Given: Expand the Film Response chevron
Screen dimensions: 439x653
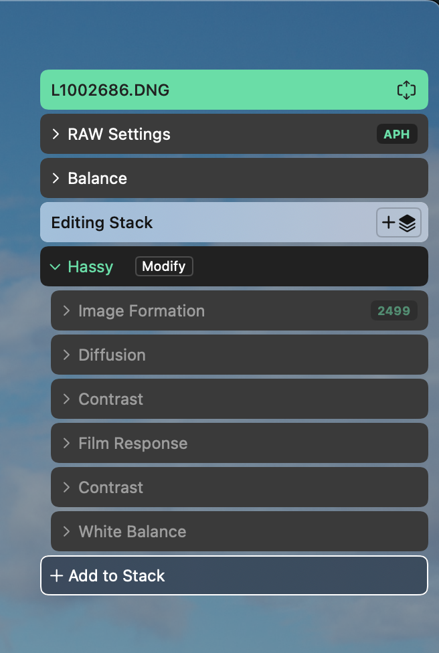Looking at the screenshot, I should tap(66, 444).
